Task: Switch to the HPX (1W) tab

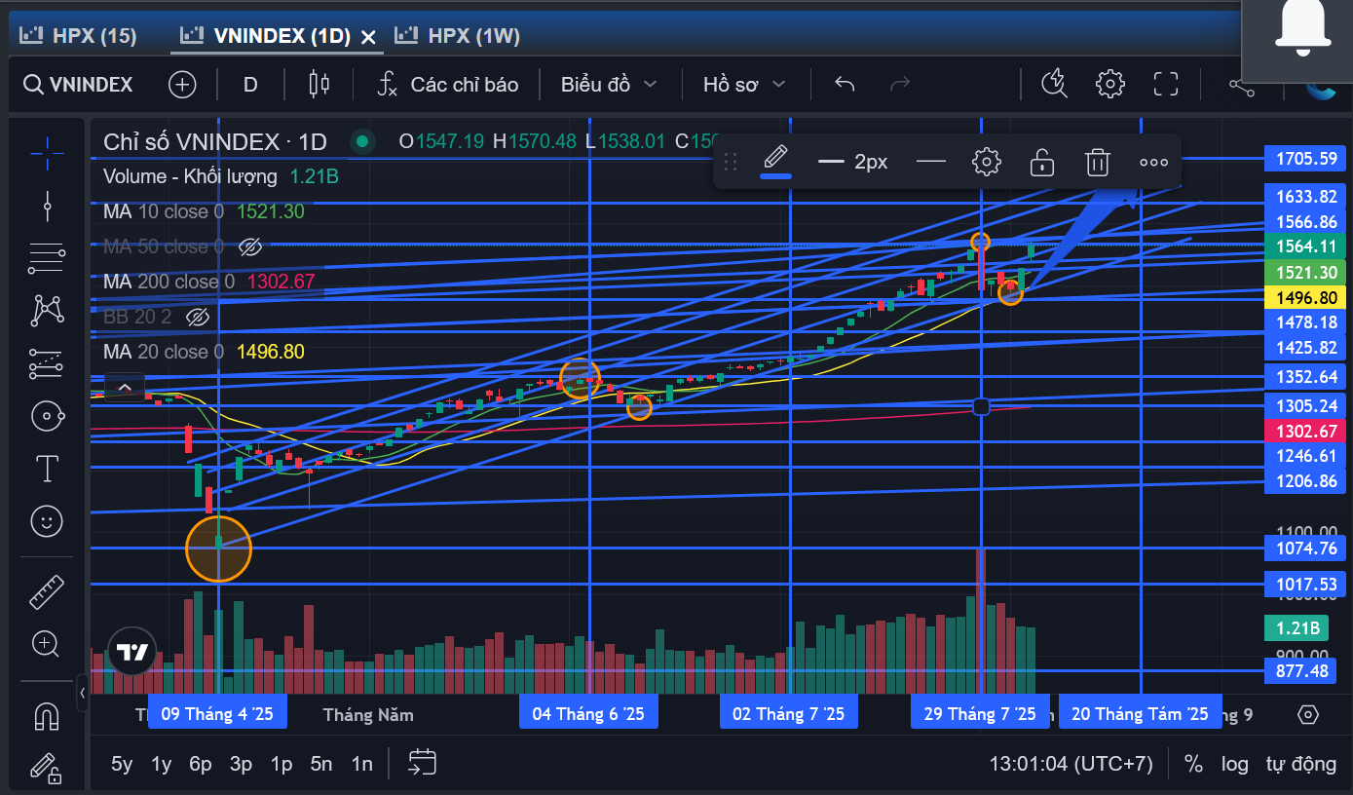Action: [x=458, y=36]
